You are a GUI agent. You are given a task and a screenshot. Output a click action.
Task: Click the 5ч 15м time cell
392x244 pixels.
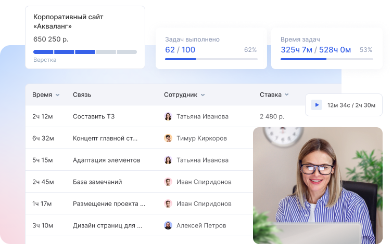point(43,160)
